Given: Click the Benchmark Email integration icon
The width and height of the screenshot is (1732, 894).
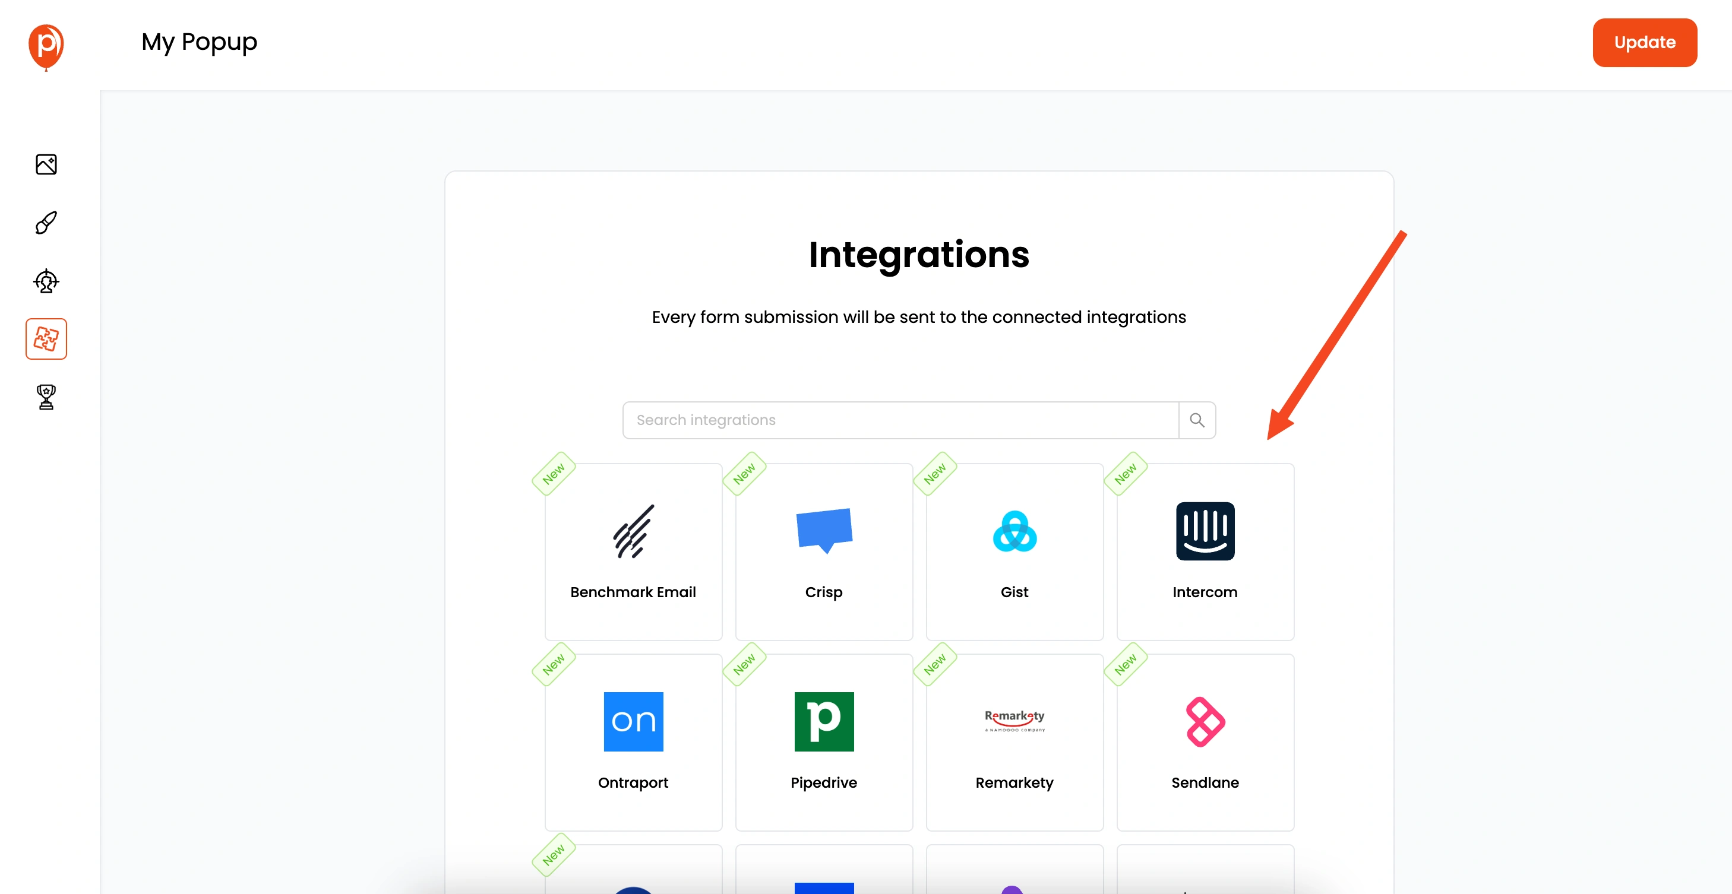Looking at the screenshot, I should (632, 530).
